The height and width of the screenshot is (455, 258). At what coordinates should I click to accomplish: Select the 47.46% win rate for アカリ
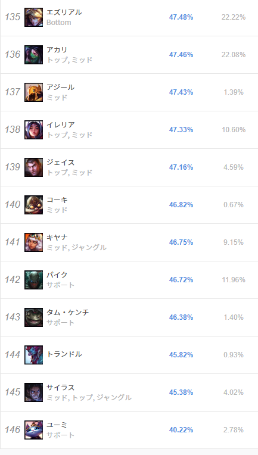(181, 55)
